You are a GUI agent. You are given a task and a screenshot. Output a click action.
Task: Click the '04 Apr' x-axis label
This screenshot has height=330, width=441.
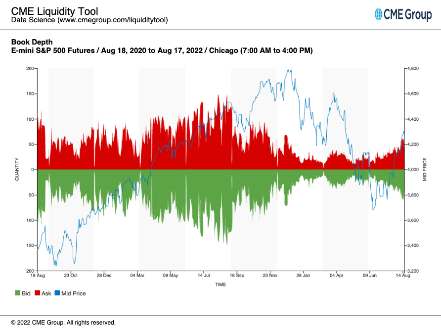(336, 276)
